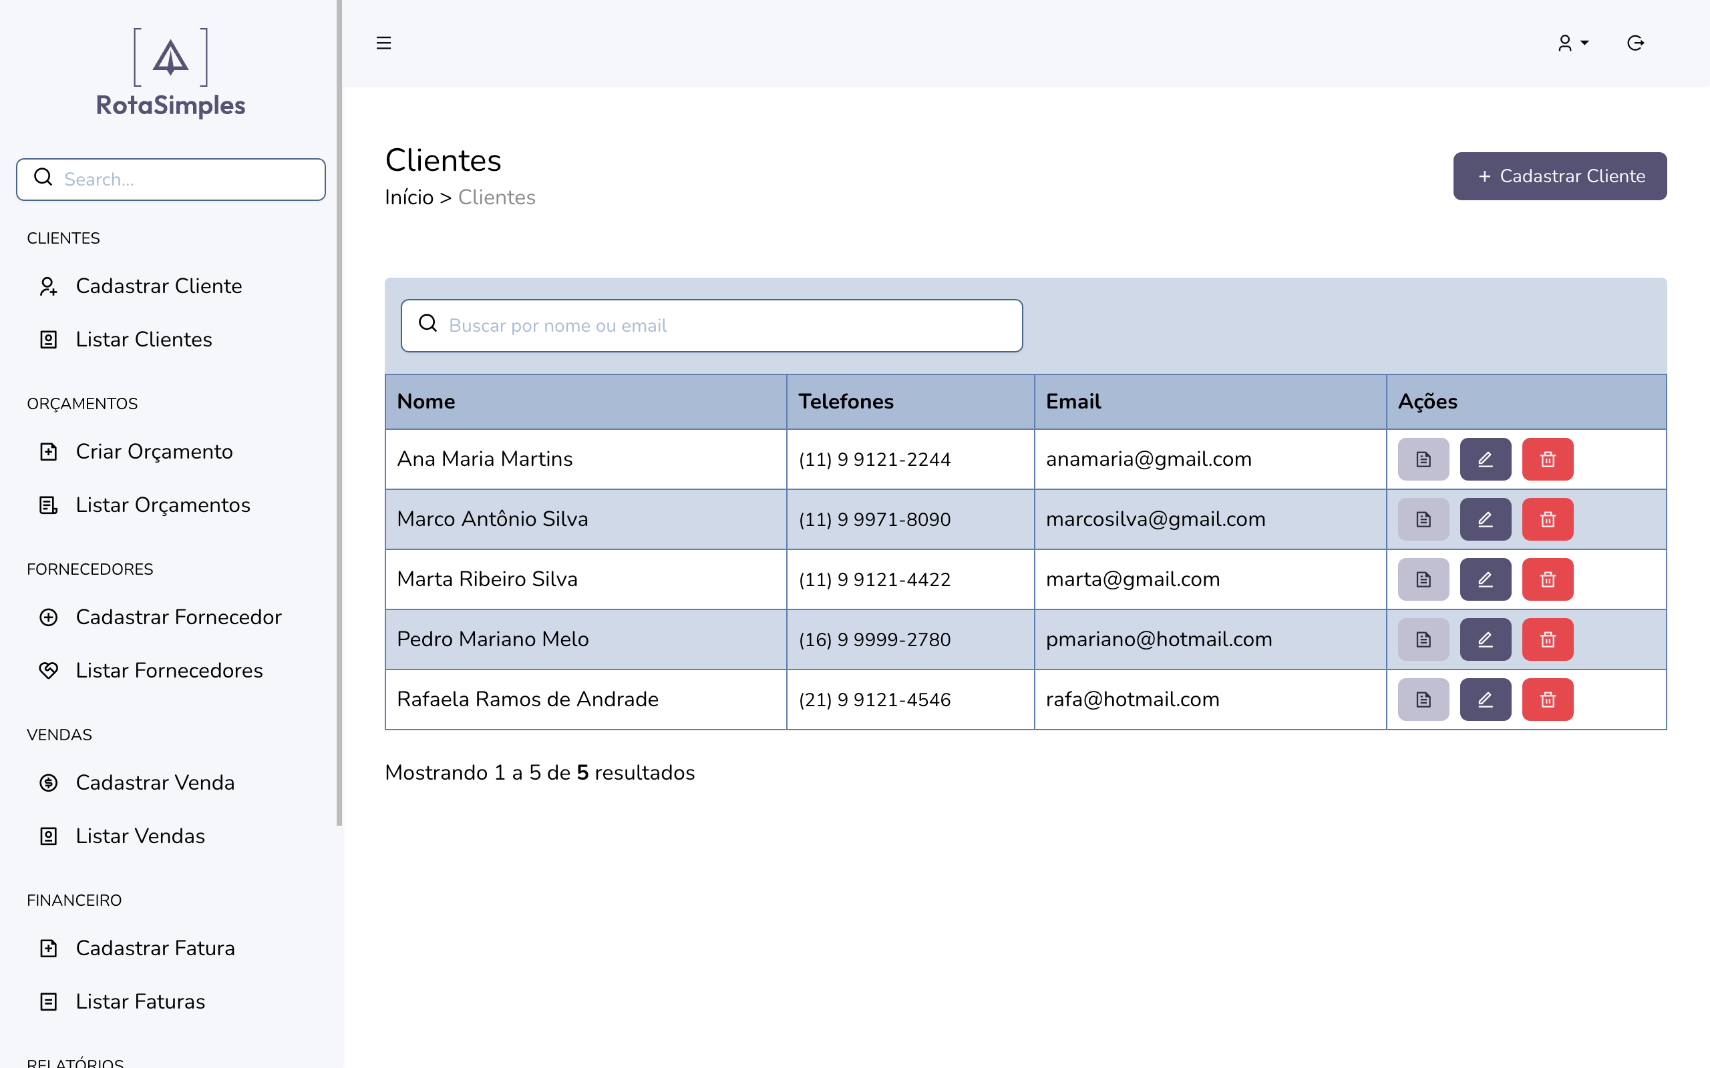
Task: Click the + Cadastrar Cliente button
Action: [x=1560, y=176]
